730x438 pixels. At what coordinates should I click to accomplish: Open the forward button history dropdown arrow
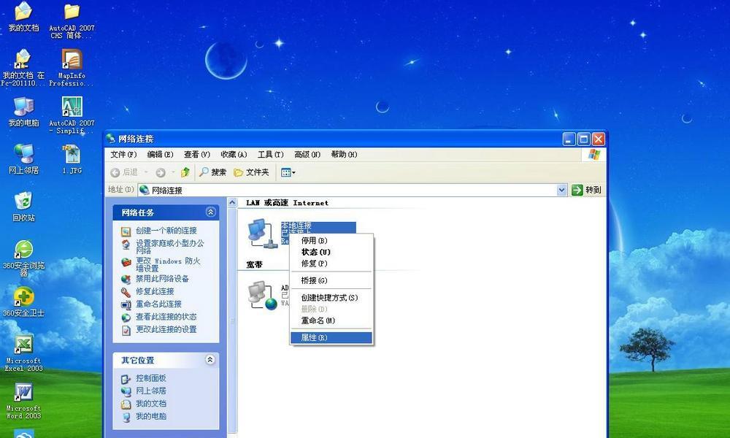point(173,173)
